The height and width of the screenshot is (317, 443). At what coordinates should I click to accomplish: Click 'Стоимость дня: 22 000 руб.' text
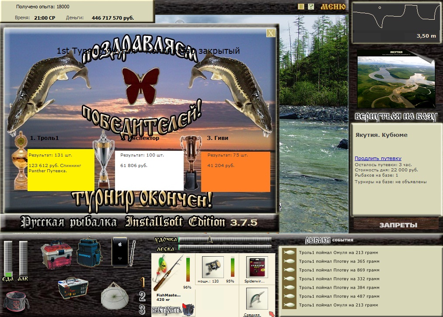(386, 170)
